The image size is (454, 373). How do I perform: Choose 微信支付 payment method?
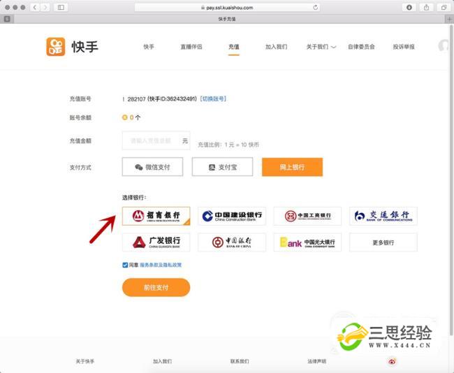point(152,167)
